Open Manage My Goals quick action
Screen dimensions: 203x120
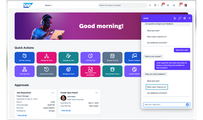(x=69, y=71)
